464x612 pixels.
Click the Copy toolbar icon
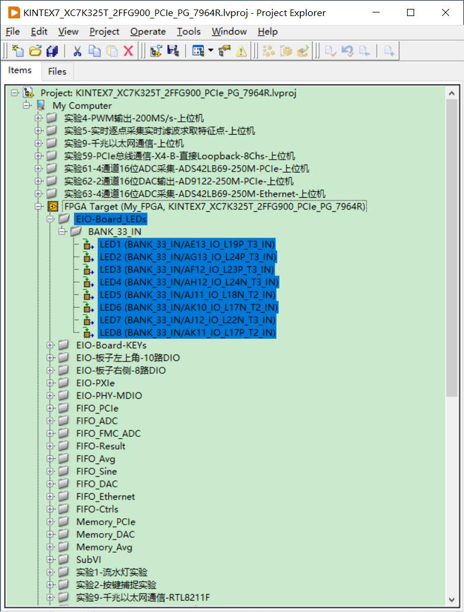pyautogui.click(x=94, y=50)
